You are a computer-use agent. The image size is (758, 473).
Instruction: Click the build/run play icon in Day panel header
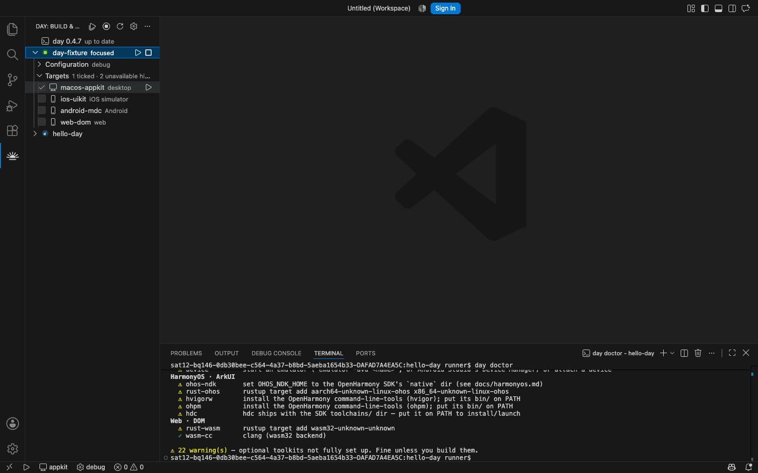point(92,26)
